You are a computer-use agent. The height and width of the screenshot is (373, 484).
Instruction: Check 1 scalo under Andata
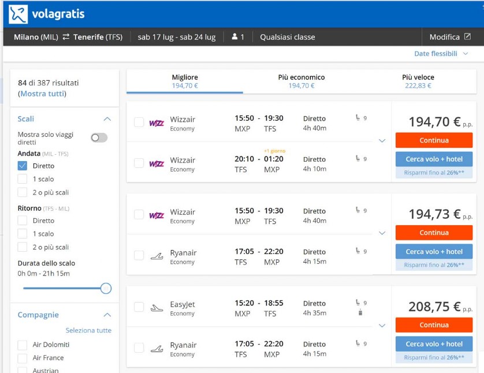22,179
